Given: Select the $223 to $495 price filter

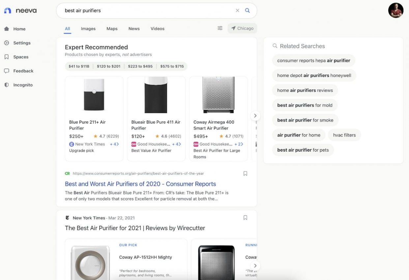Looking at the screenshot, I should pos(140,66).
